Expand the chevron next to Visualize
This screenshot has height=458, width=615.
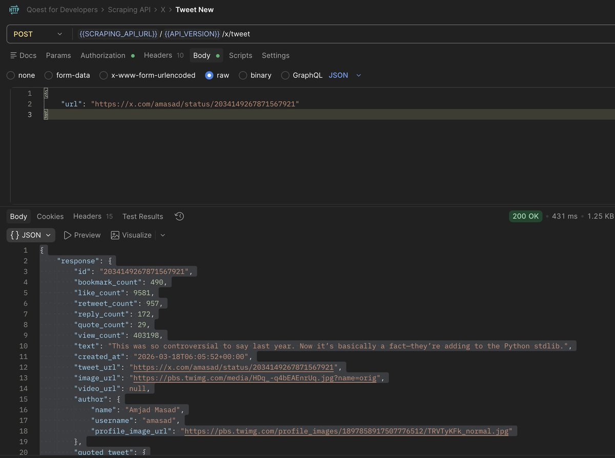pos(163,235)
